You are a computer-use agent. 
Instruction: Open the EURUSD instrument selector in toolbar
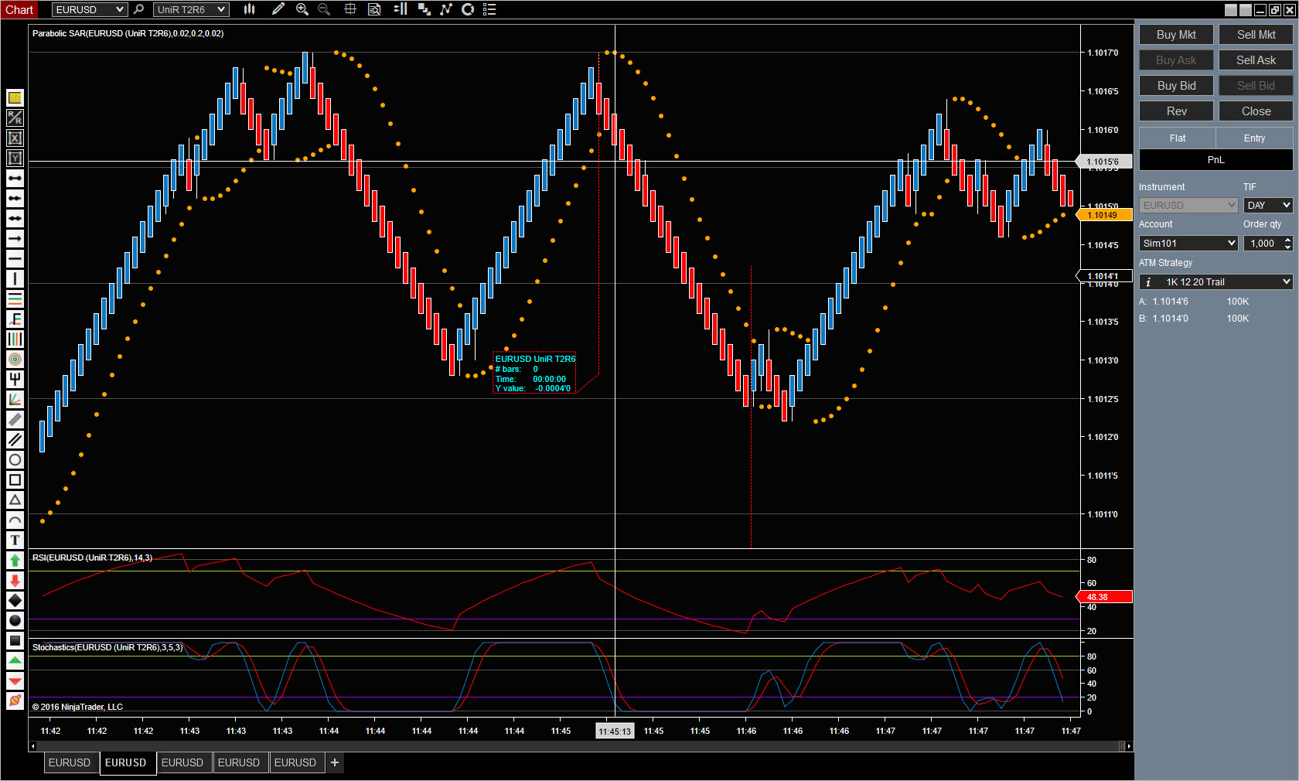[x=90, y=9]
